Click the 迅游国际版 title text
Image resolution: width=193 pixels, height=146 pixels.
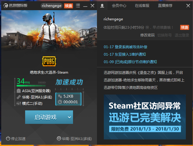[x=18, y=6]
